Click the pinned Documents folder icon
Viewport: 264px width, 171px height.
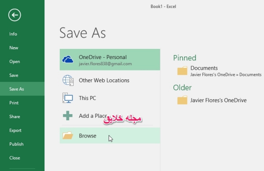click(x=182, y=71)
